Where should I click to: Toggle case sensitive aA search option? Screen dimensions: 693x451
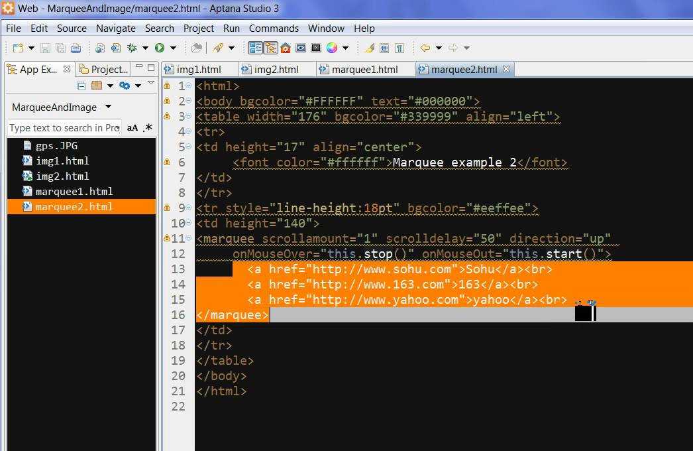[133, 128]
